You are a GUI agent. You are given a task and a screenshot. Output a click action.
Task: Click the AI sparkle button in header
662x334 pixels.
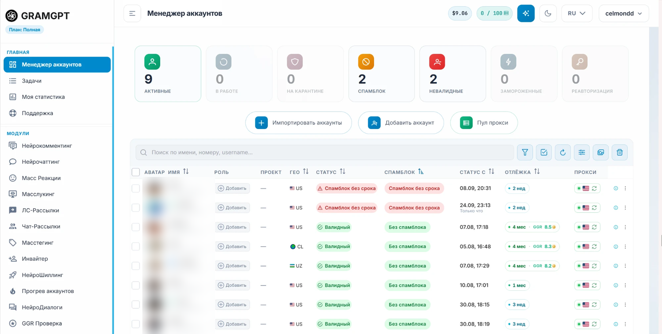click(x=526, y=13)
